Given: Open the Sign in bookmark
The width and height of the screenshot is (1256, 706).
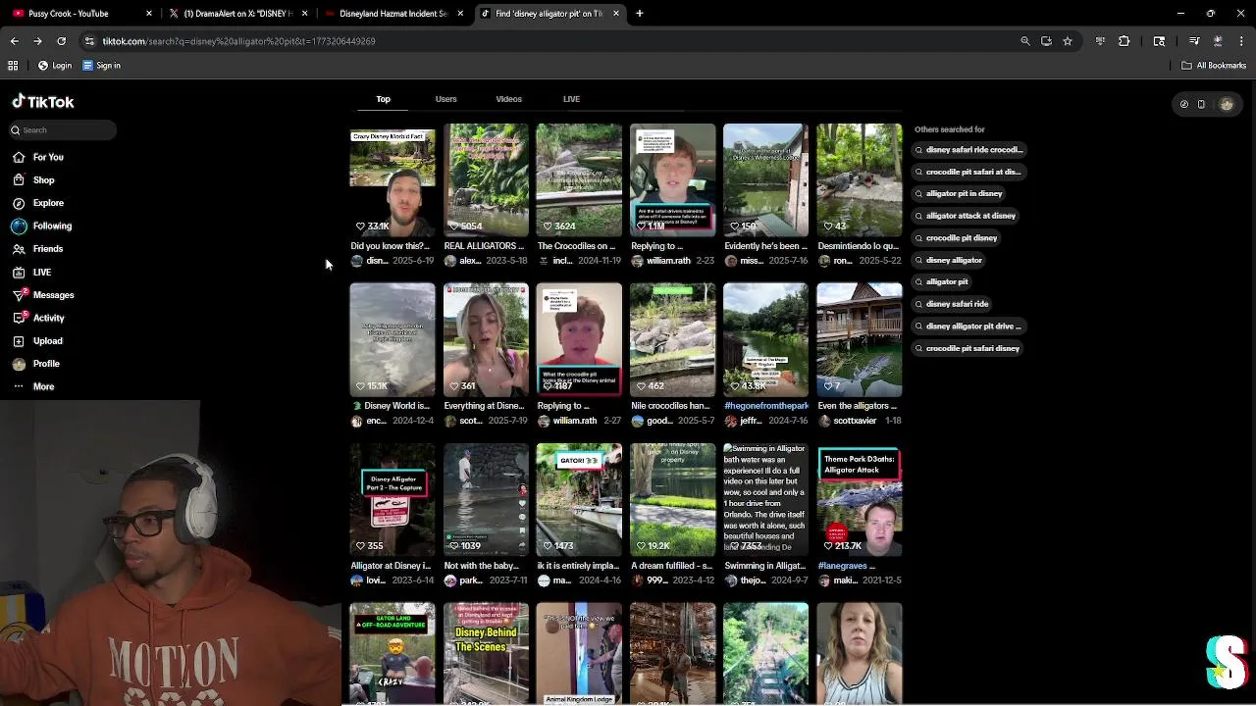Looking at the screenshot, I should (101, 66).
